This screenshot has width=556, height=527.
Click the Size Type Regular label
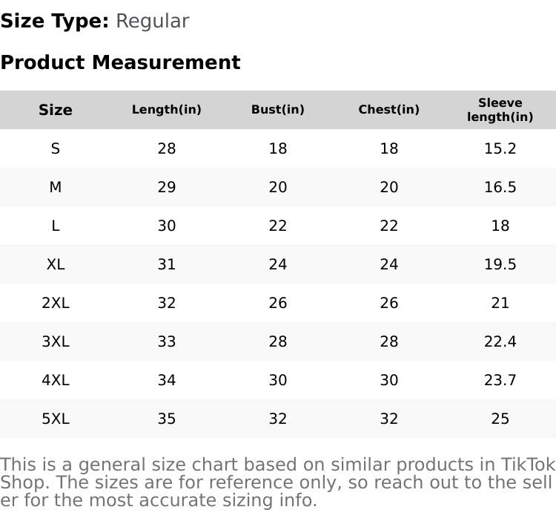pos(95,21)
